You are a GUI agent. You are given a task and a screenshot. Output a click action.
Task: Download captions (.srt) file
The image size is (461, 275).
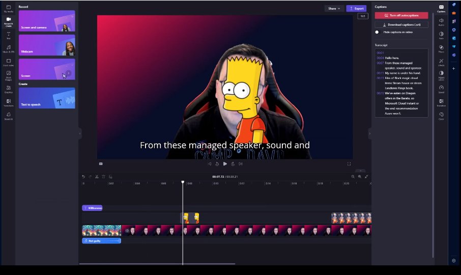401,25
